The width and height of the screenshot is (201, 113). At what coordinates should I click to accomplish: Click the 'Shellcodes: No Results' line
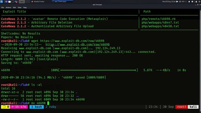[x=20, y=34]
